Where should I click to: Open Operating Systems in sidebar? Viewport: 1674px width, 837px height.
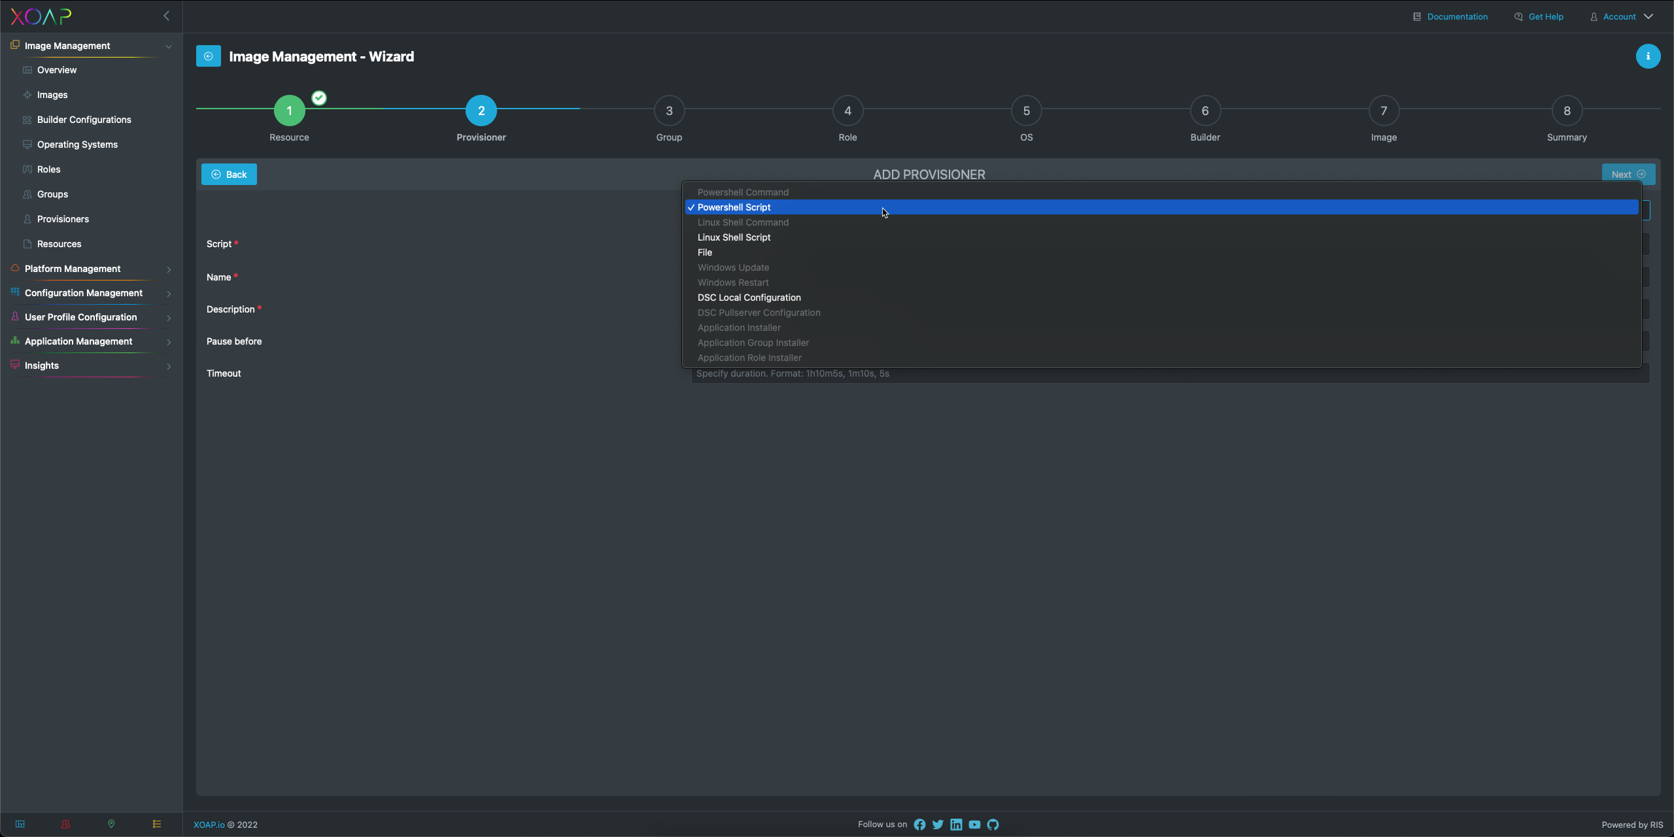77,145
